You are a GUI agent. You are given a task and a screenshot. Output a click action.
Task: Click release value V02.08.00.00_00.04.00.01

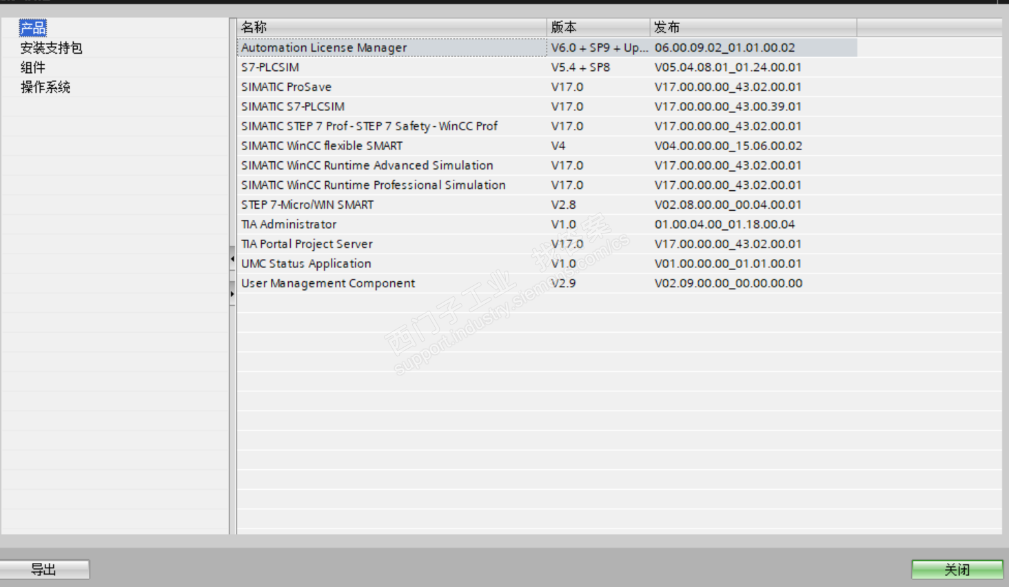point(728,205)
